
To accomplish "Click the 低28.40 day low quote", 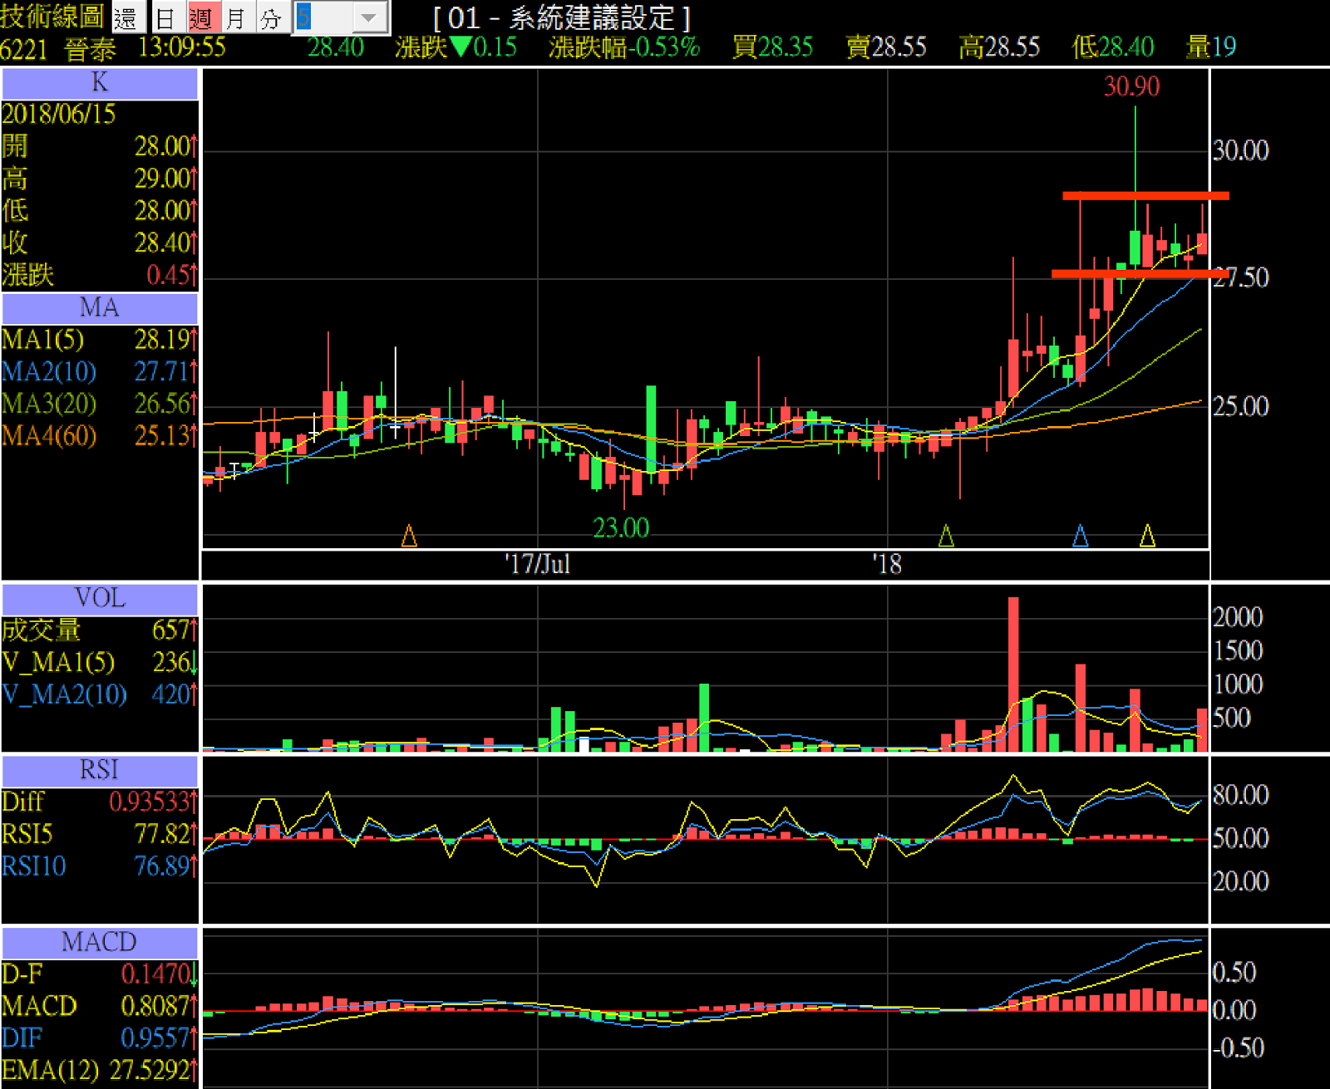I will 1113,47.
